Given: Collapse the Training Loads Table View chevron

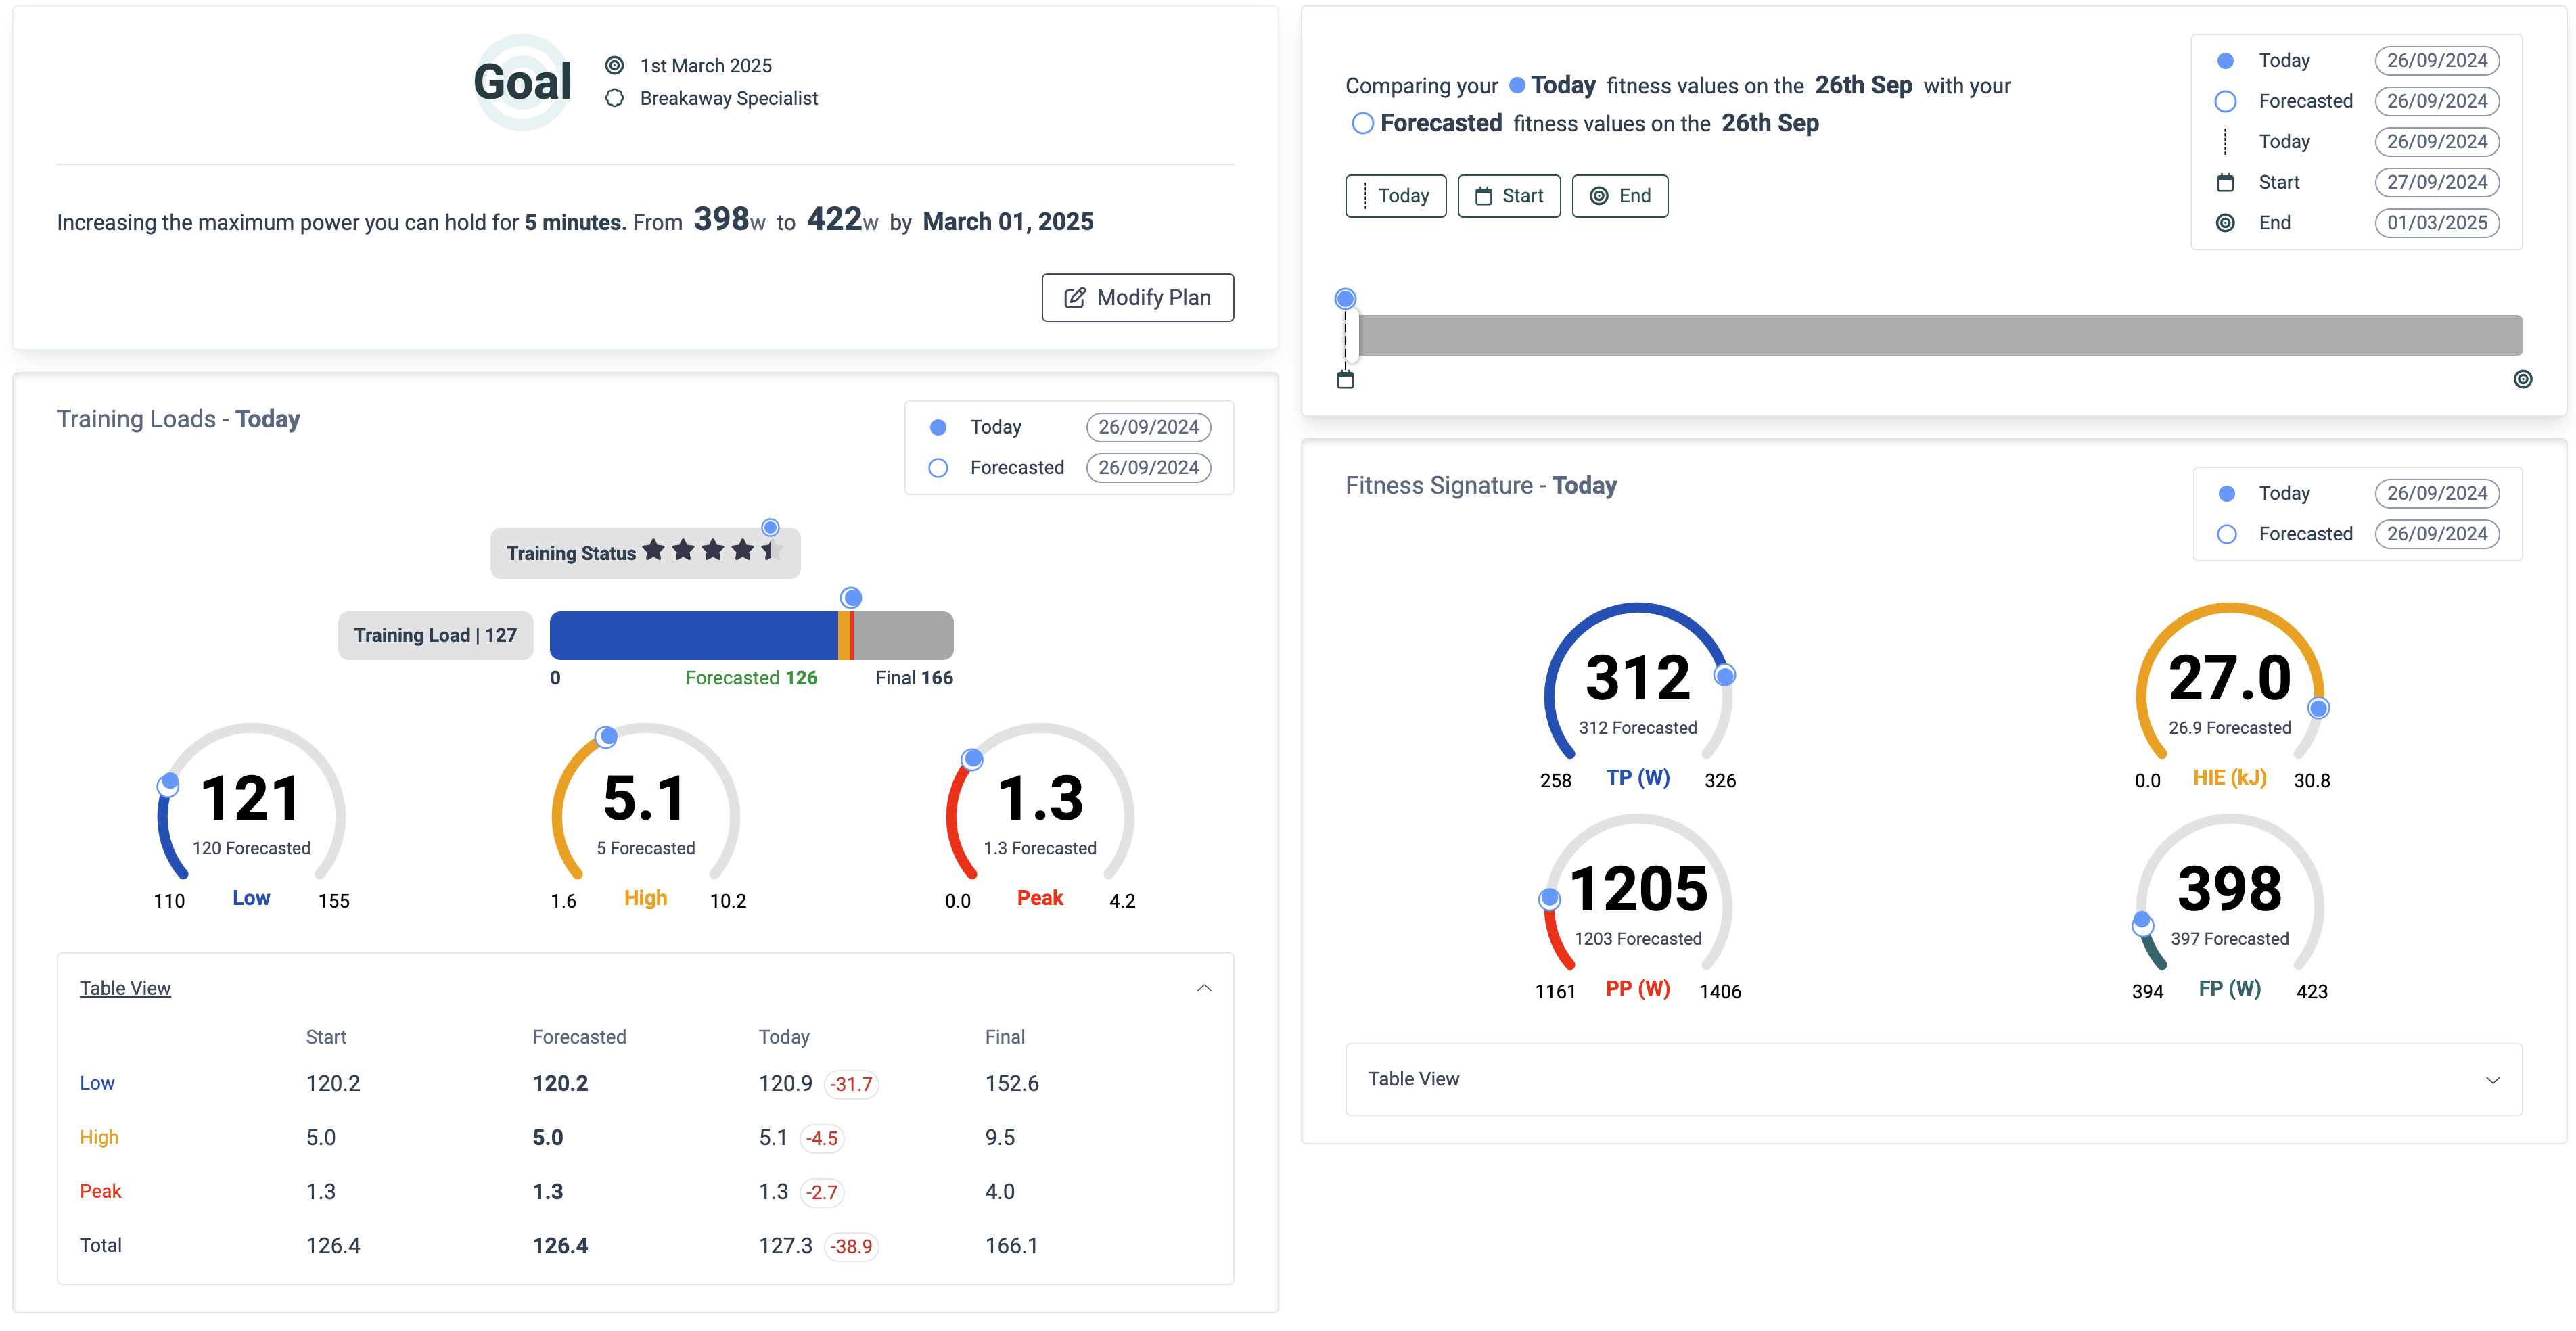Looking at the screenshot, I should point(1204,988).
